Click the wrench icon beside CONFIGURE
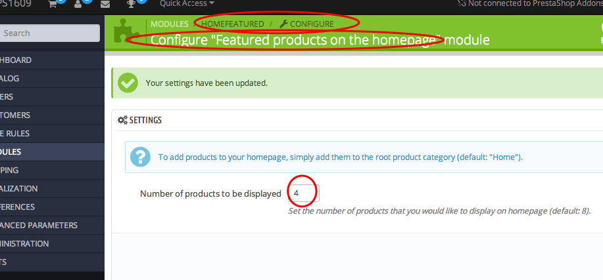This screenshot has height=280, width=603. [x=283, y=24]
